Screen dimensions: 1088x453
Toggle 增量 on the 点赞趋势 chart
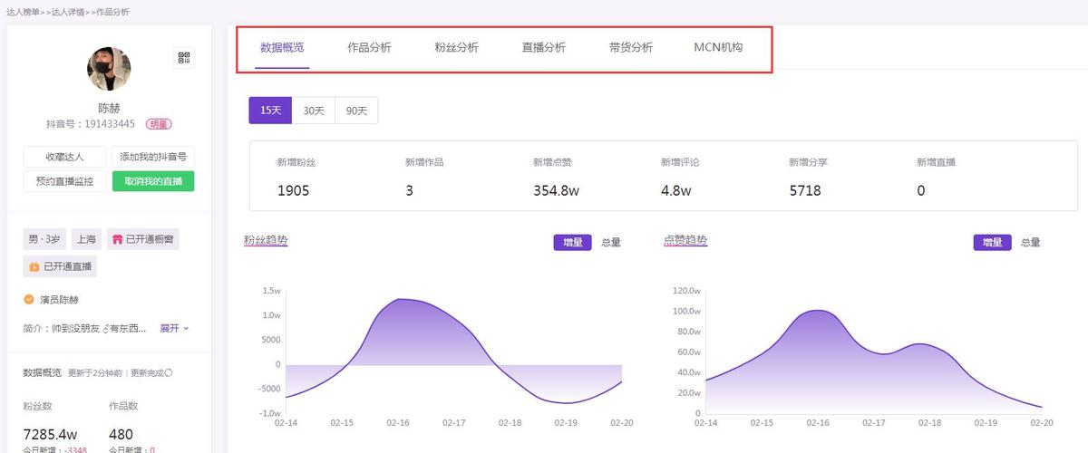[x=992, y=243]
